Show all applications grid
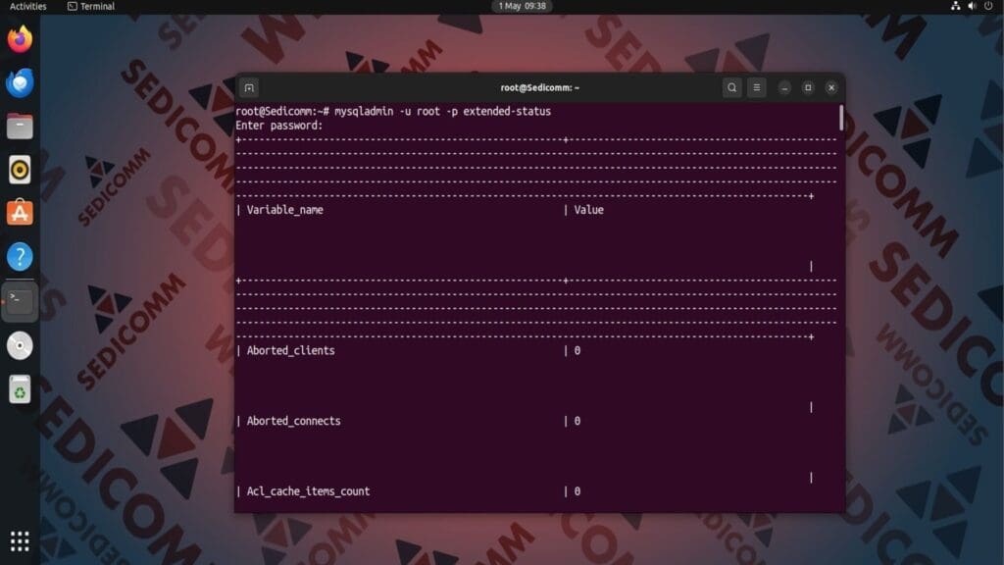This screenshot has height=565, width=1004. click(x=20, y=540)
